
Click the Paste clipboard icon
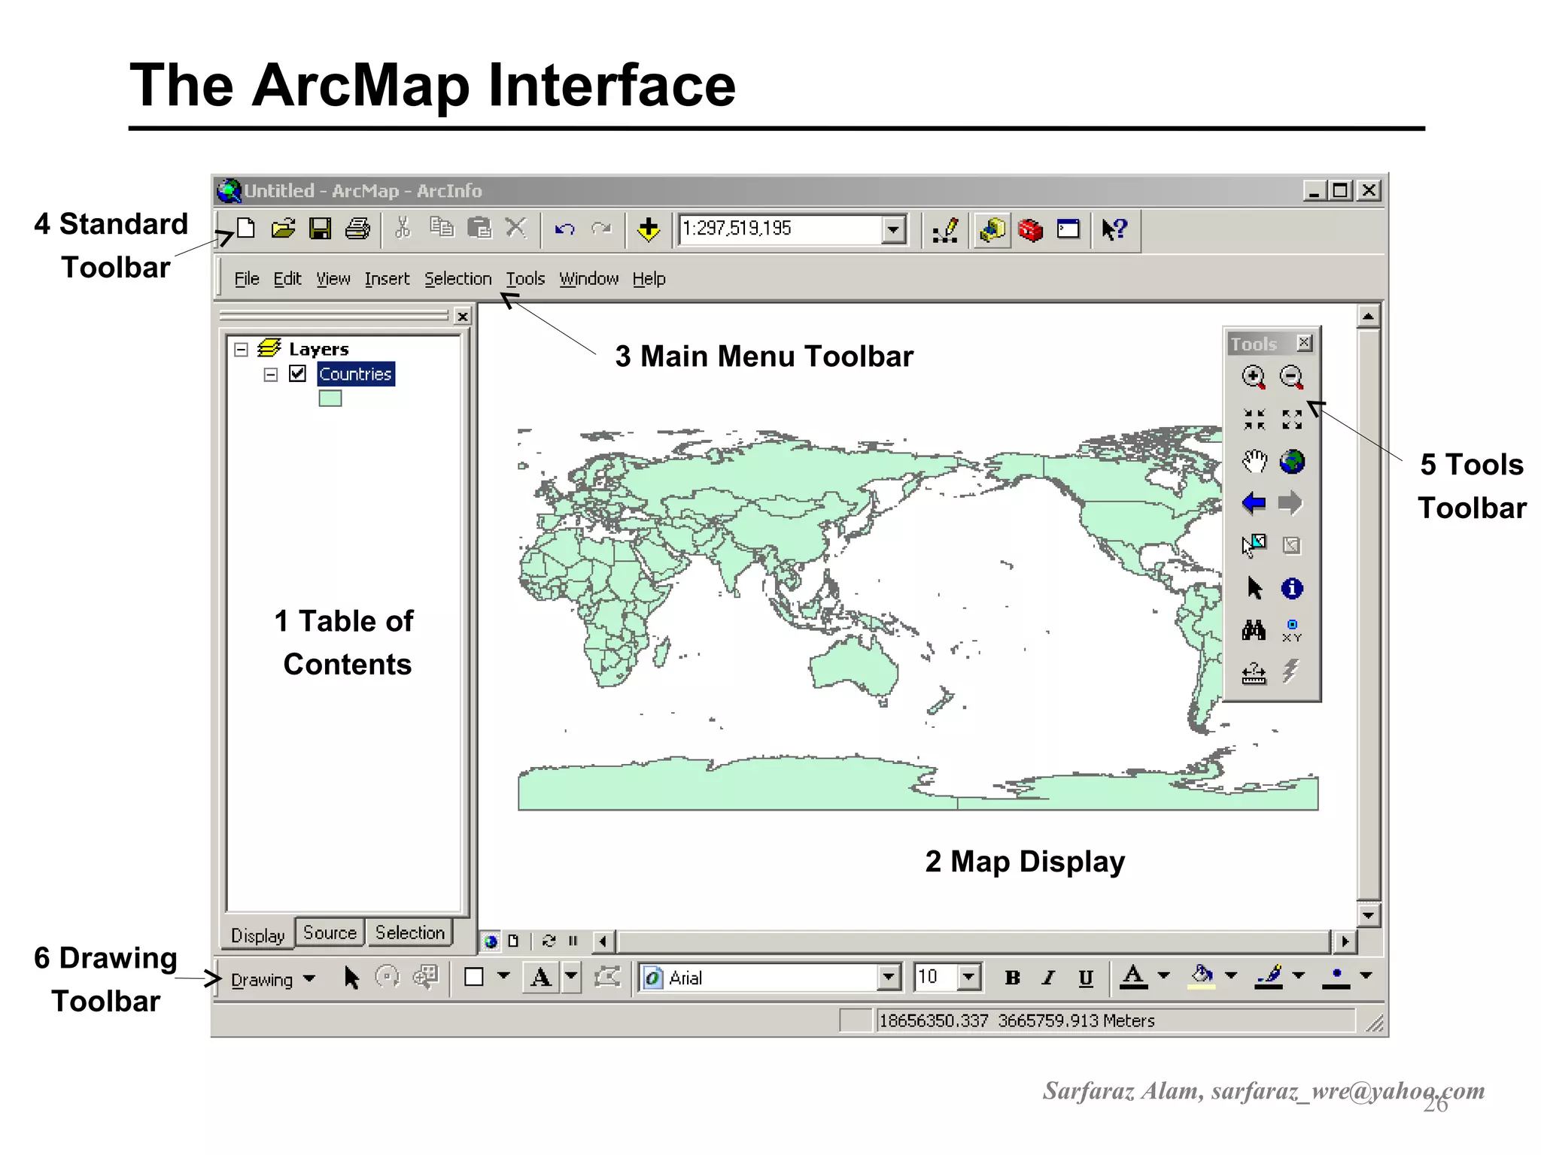(x=479, y=227)
